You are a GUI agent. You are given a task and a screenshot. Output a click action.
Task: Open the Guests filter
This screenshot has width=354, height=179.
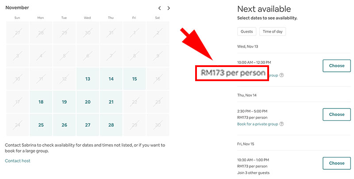(246, 31)
